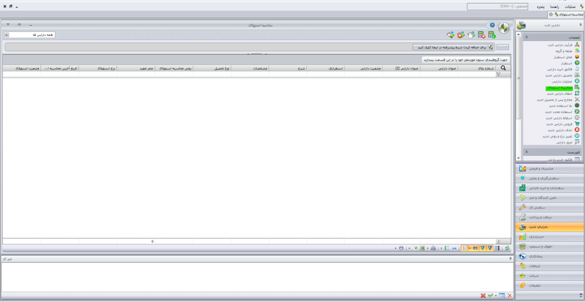Image resolution: width=585 pixels, height=302 pixels.
Task: Open the 'عملیات' menu in menu bar
Action: pos(571,7)
